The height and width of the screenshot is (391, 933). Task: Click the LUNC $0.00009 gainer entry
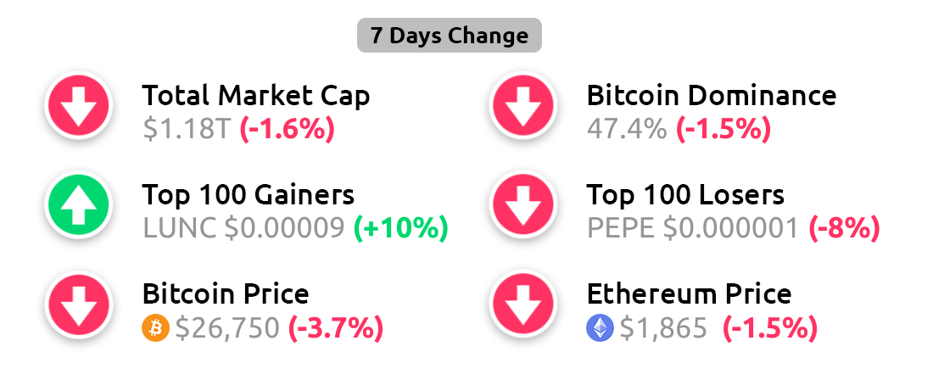click(244, 228)
